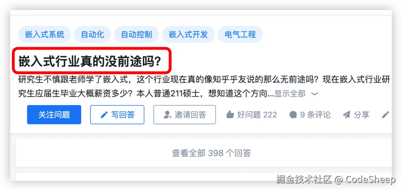
Task: View all 398 answers link
Action: click(211, 153)
